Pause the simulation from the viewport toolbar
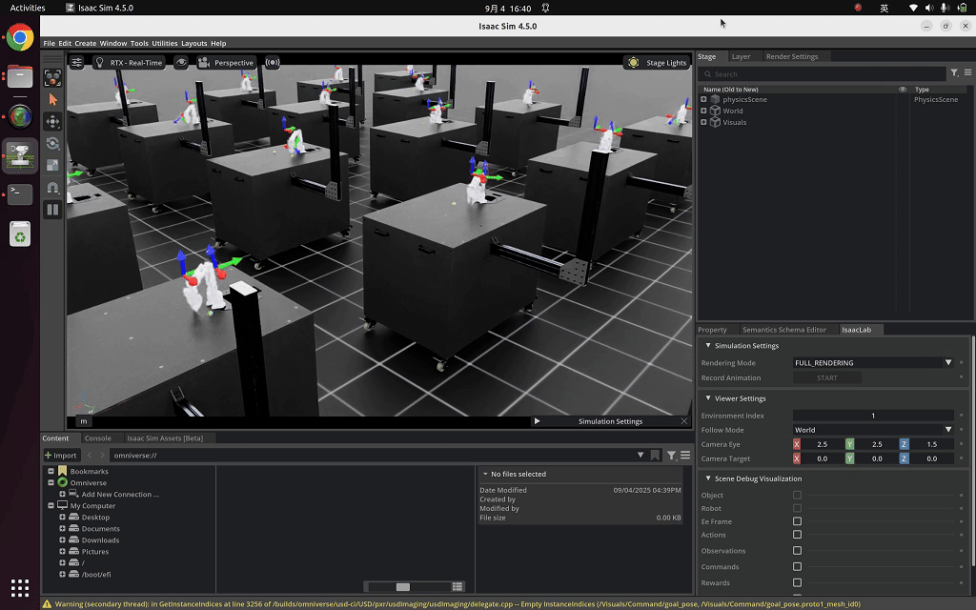Screen dimensions: 976x610 (x=53, y=210)
